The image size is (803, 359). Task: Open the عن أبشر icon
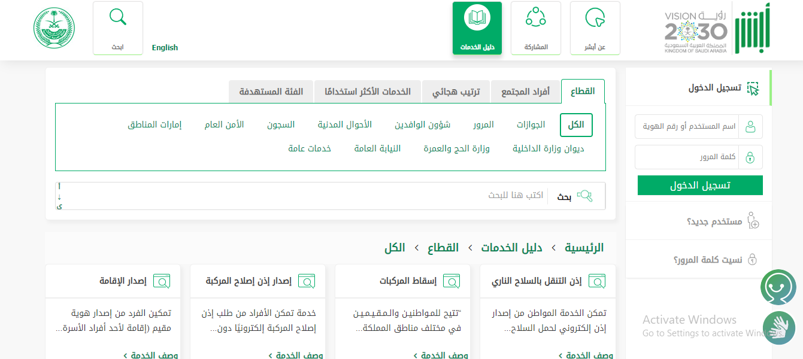coord(595,17)
